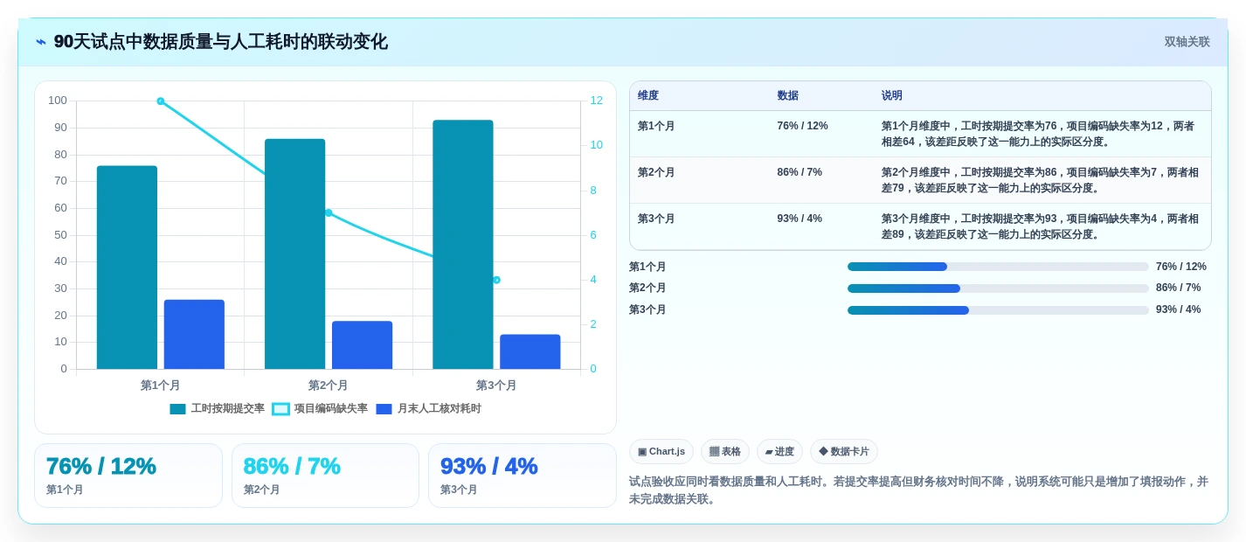Click table cell 86% / 7%
This screenshot has width=1246, height=542.
(x=800, y=172)
